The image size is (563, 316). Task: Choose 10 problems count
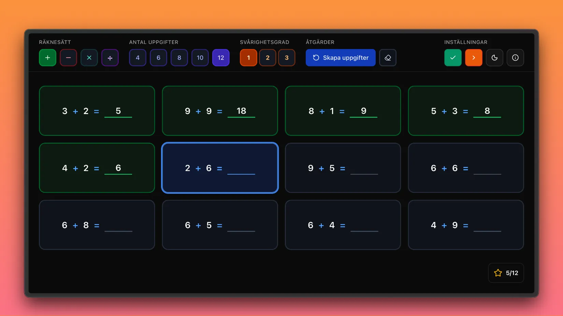(x=200, y=58)
